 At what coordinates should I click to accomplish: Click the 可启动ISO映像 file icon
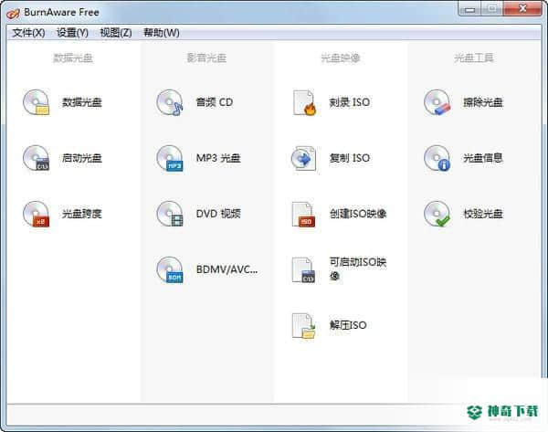click(304, 269)
